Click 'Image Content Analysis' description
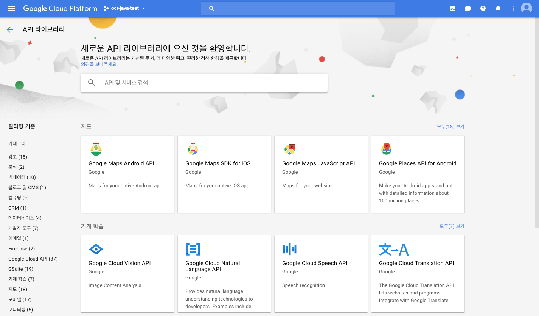 (x=115, y=285)
